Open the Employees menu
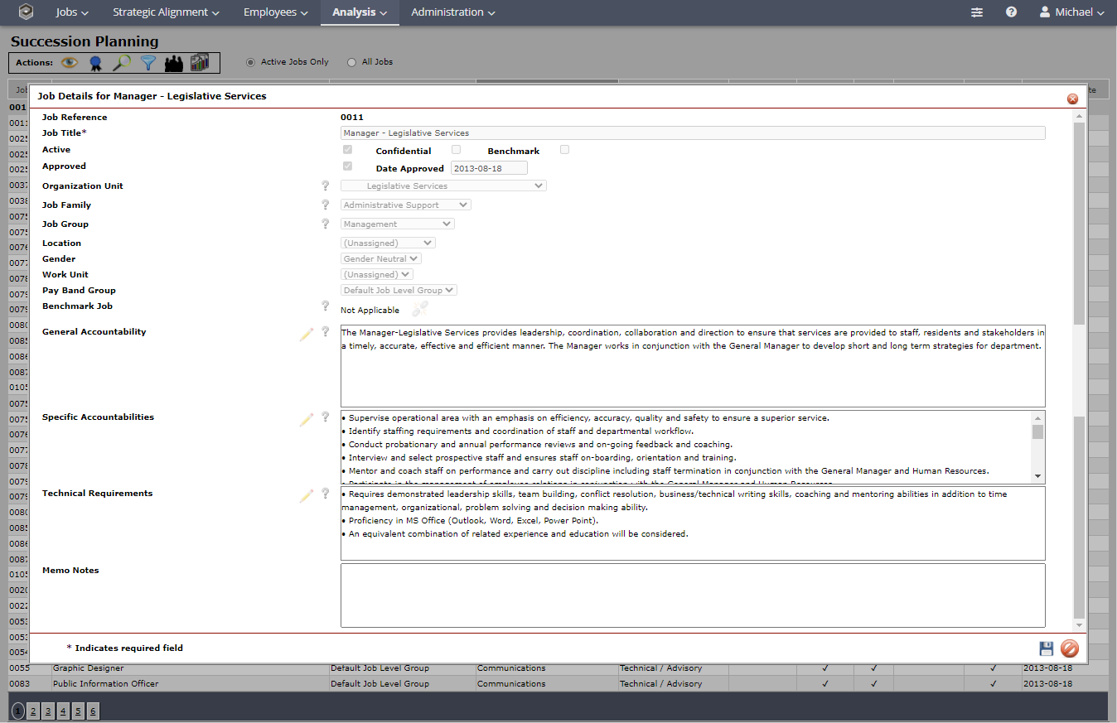 (276, 12)
